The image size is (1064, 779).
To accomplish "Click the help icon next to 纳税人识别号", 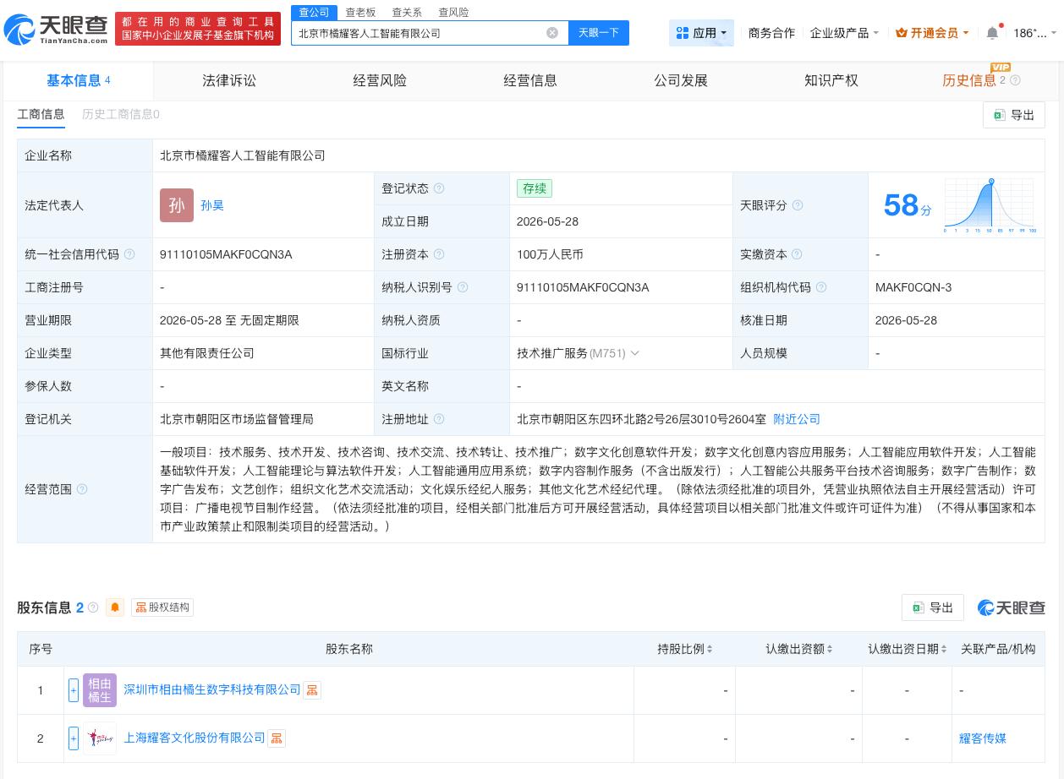I will tap(463, 287).
